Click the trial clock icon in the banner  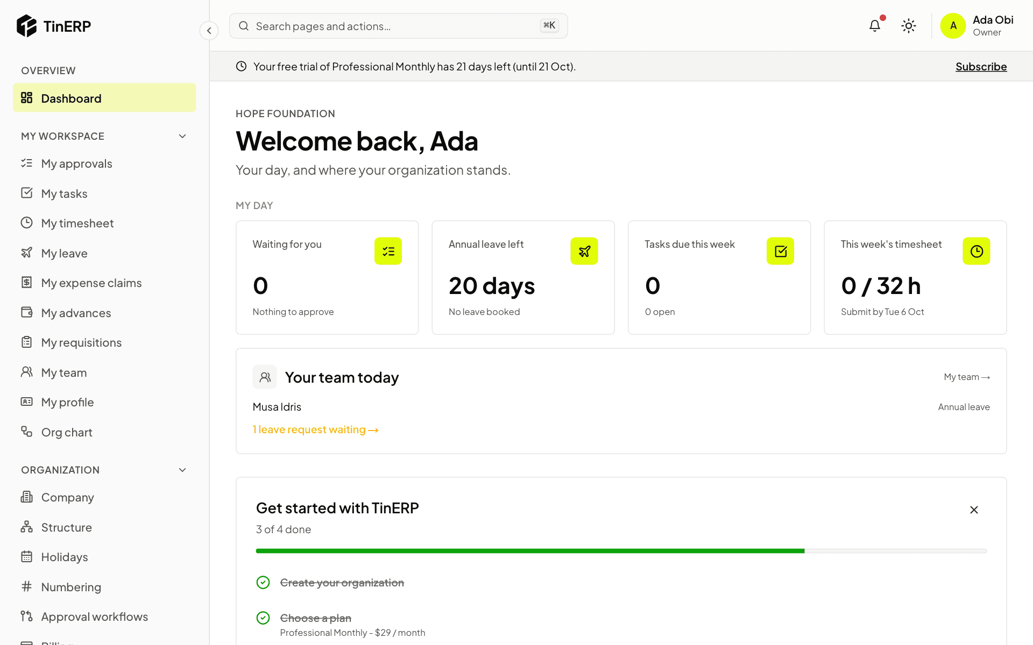click(x=242, y=66)
